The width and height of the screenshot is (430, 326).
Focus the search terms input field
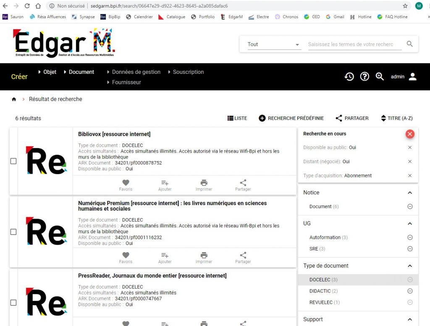point(354,44)
